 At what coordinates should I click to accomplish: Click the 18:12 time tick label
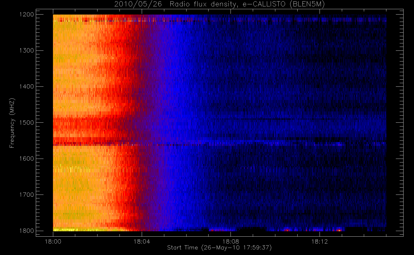319,241
